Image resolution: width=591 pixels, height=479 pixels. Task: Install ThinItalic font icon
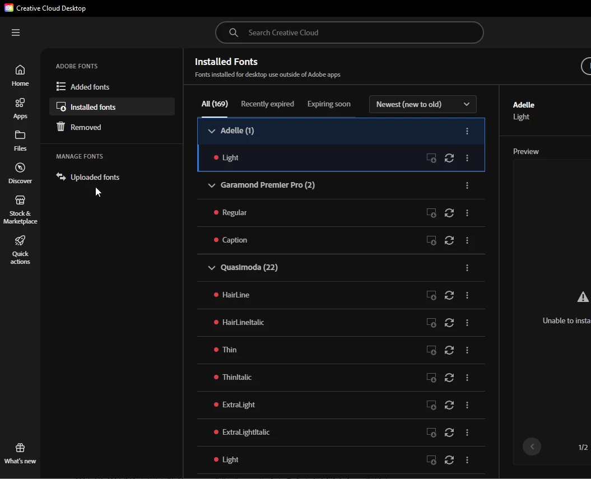431,378
